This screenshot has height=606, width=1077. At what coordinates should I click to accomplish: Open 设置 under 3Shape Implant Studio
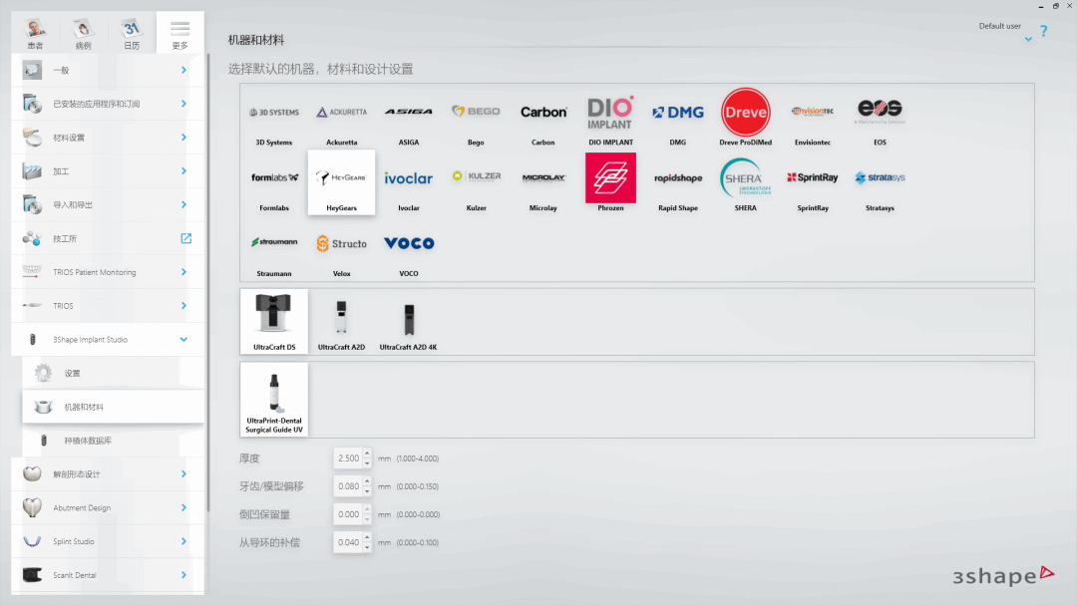coord(72,374)
